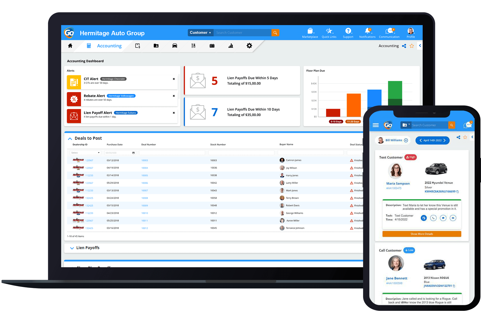The width and height of the screenshot is (481, 311).
Task: Open Lien Payoffs Due Within 10 Days card
Action: (242, 112)
